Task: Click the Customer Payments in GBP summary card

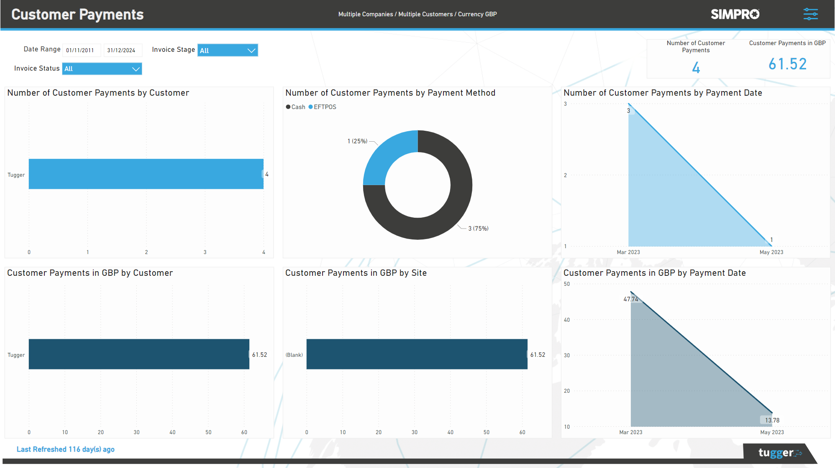Action: coord(787,64)
